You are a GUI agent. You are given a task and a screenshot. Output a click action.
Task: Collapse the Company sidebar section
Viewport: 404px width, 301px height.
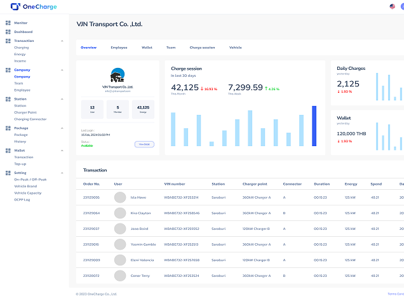[62, 70]
